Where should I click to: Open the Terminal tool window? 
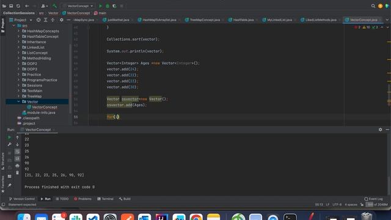pyautogui.click(x=105, y=199)
